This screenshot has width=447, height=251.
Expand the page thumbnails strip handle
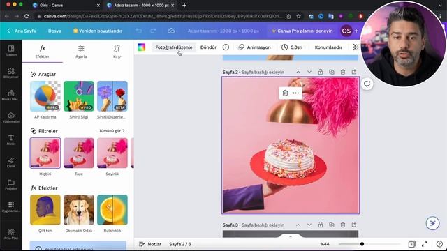click(x=291, y=236)
